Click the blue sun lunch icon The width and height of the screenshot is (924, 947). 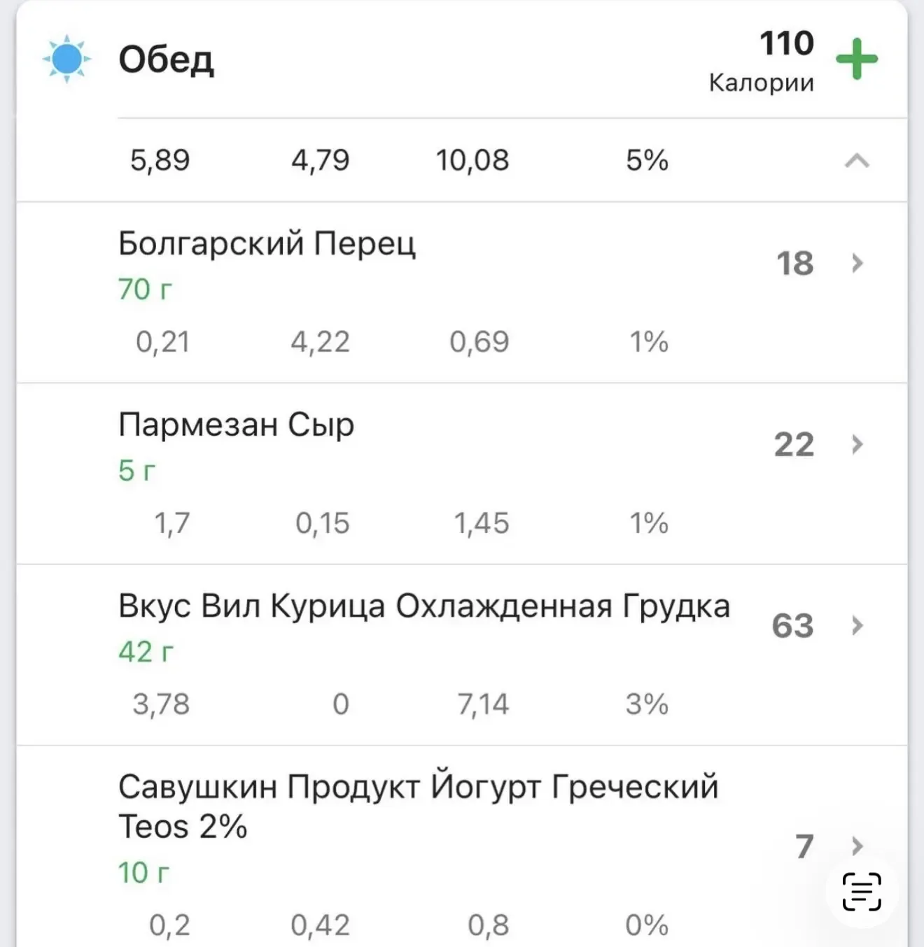pyautogui.click(x=66, y=59)
